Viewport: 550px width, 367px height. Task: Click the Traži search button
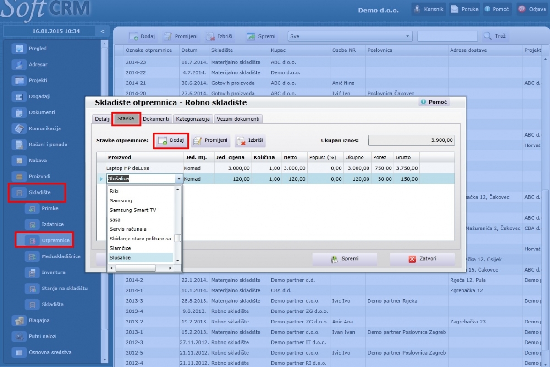click(495, 36)
